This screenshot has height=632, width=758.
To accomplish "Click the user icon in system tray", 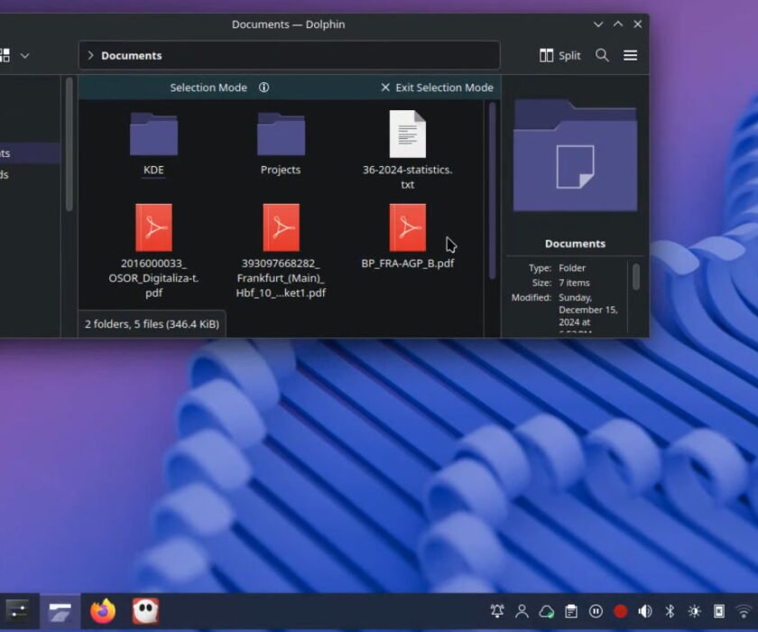I will [522, 611].
